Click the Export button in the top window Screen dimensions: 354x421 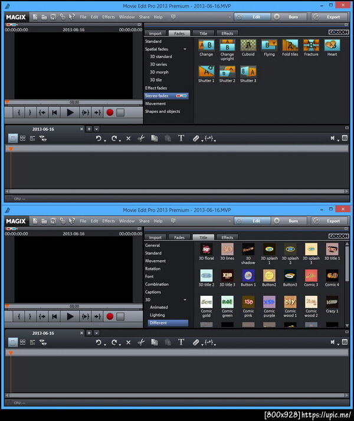330,17
